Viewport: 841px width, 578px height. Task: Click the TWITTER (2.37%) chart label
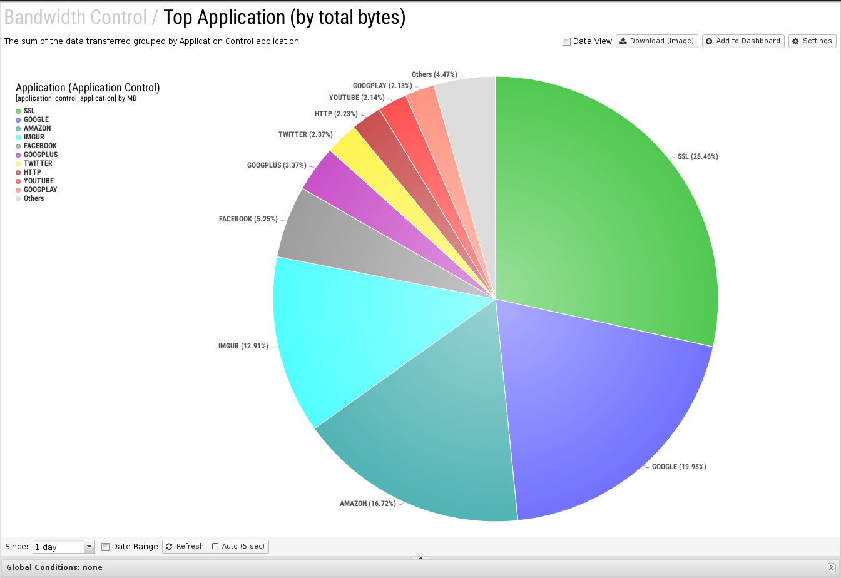coord(305,134)
